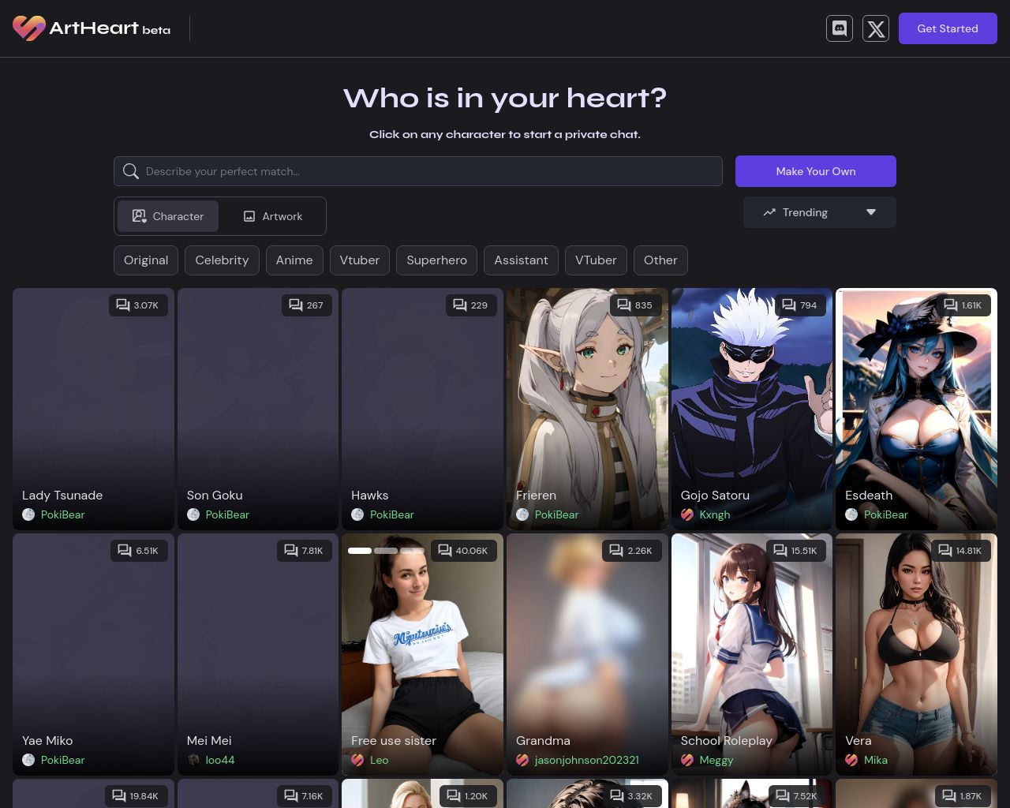This screenshot has width=1010, height=808.
Task: Click the chat count icon showing 1.61K
Action: tap(951, 305)
